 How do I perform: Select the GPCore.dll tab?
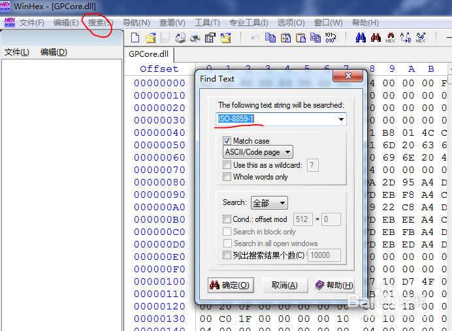click(x=149, y=54)
